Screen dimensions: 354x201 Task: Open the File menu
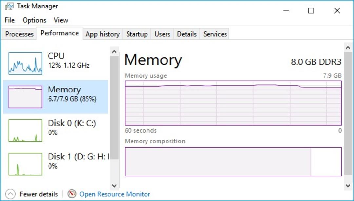10,20
